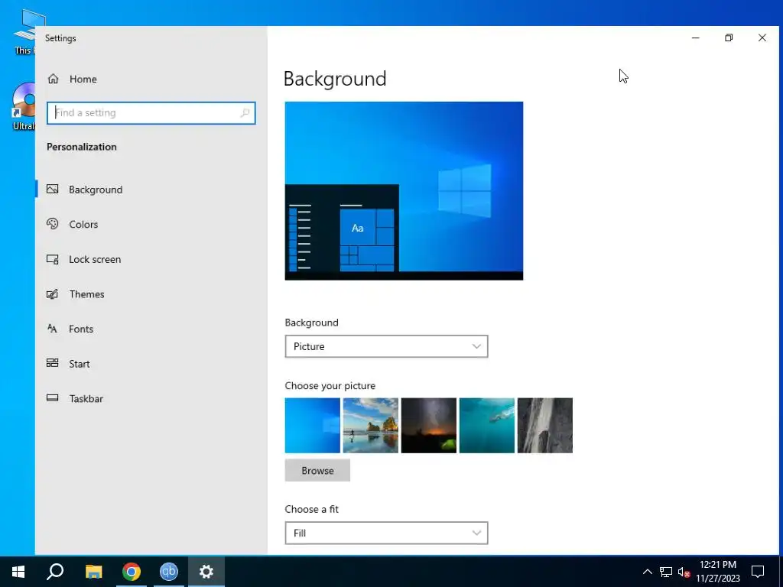This screenshot has width=783, height=587.
Task: Open Taskbar settings page
Action: click(x=86, y=398)
